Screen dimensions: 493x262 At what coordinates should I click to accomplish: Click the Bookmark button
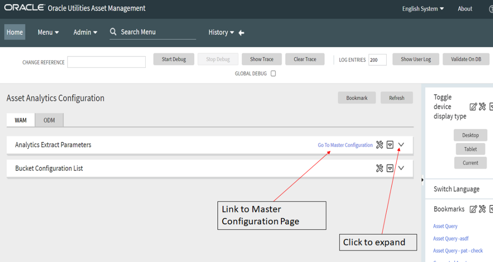(357, 98)
